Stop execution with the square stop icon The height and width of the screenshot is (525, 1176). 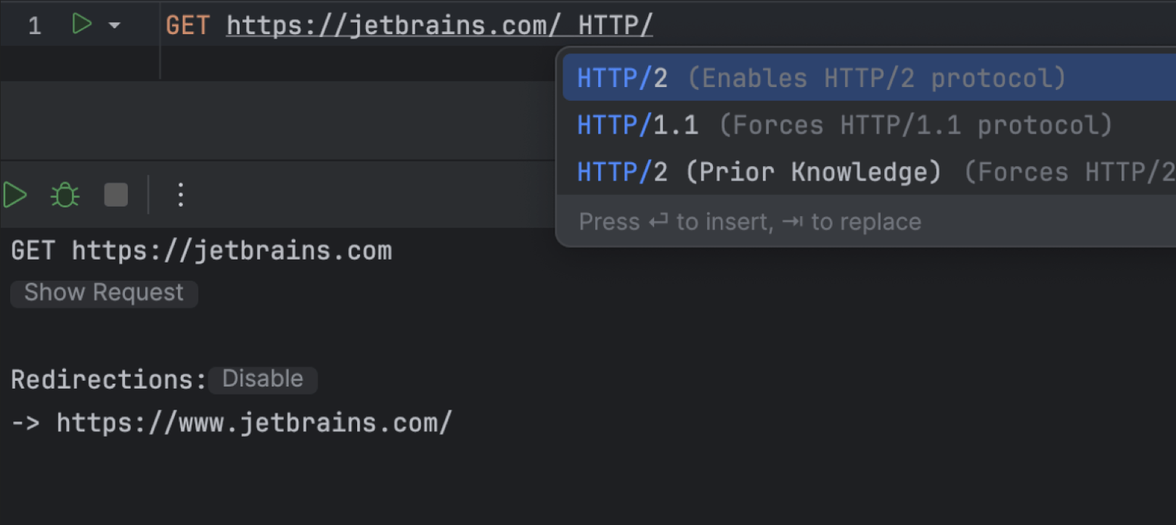click(x=116, y=195)
